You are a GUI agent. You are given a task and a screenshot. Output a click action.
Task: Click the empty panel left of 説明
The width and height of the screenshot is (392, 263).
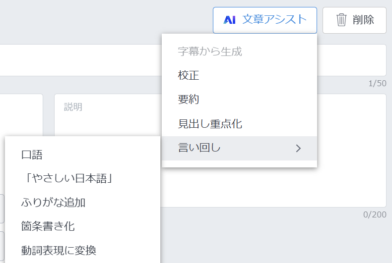21,114
